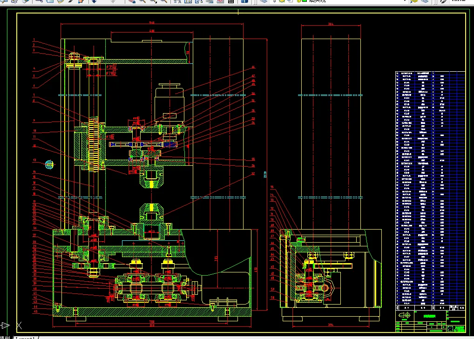Open the Layer Properties Manager icon
474x339 pixels.
coord(264,1)
